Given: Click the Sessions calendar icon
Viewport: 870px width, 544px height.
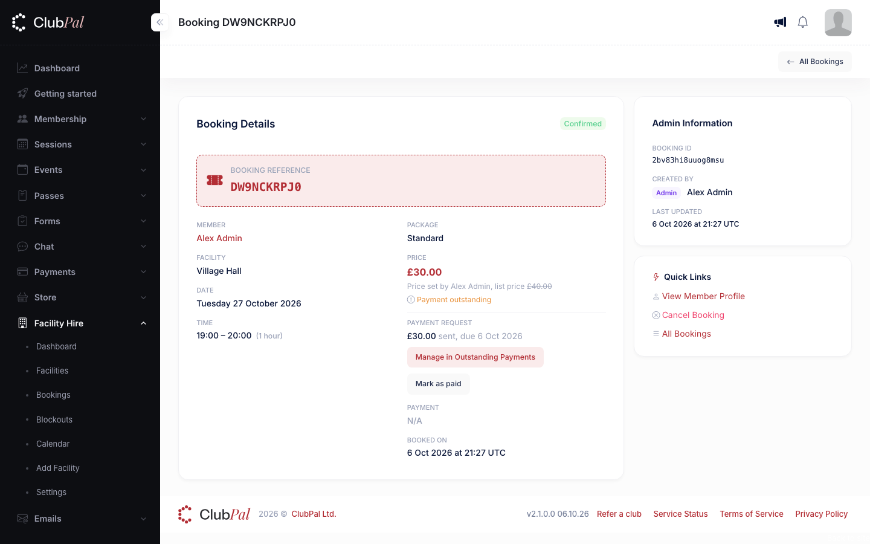Looking at the screenshot, I should 22,144.
